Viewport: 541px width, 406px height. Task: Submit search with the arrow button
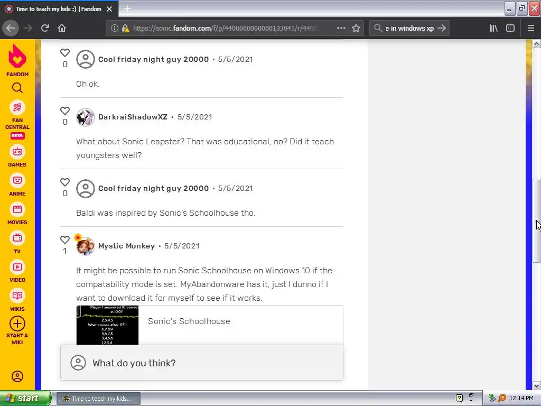pyautogui.click(x=442, y=29)
